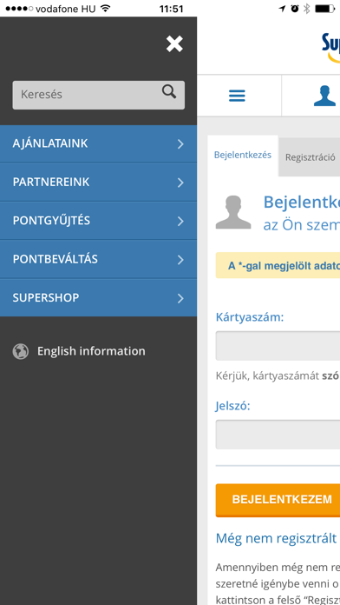Click the "Kártyaszám:" label
This screenshot has width=340, height=605.
(x=250, y=317)
